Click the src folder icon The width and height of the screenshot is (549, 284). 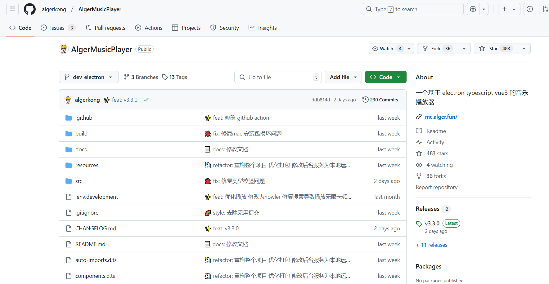click(69, 181)
